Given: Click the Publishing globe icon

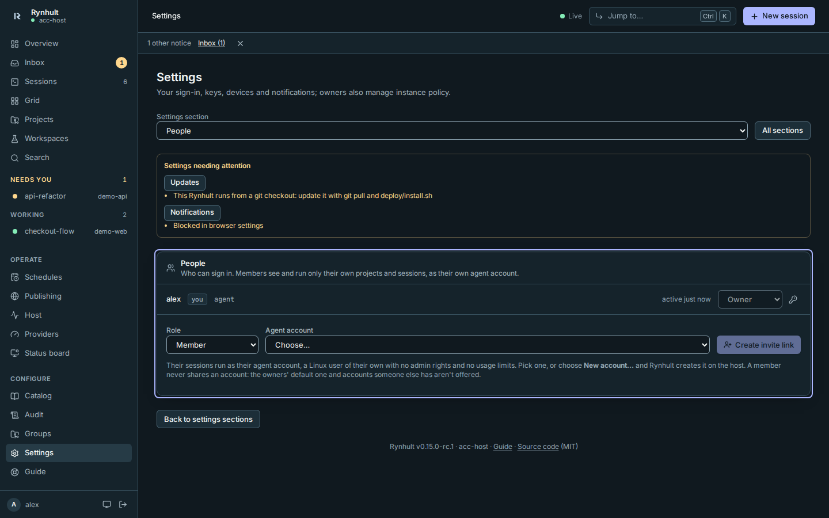Looking at the screenshot, I should [x=15, y=296].
